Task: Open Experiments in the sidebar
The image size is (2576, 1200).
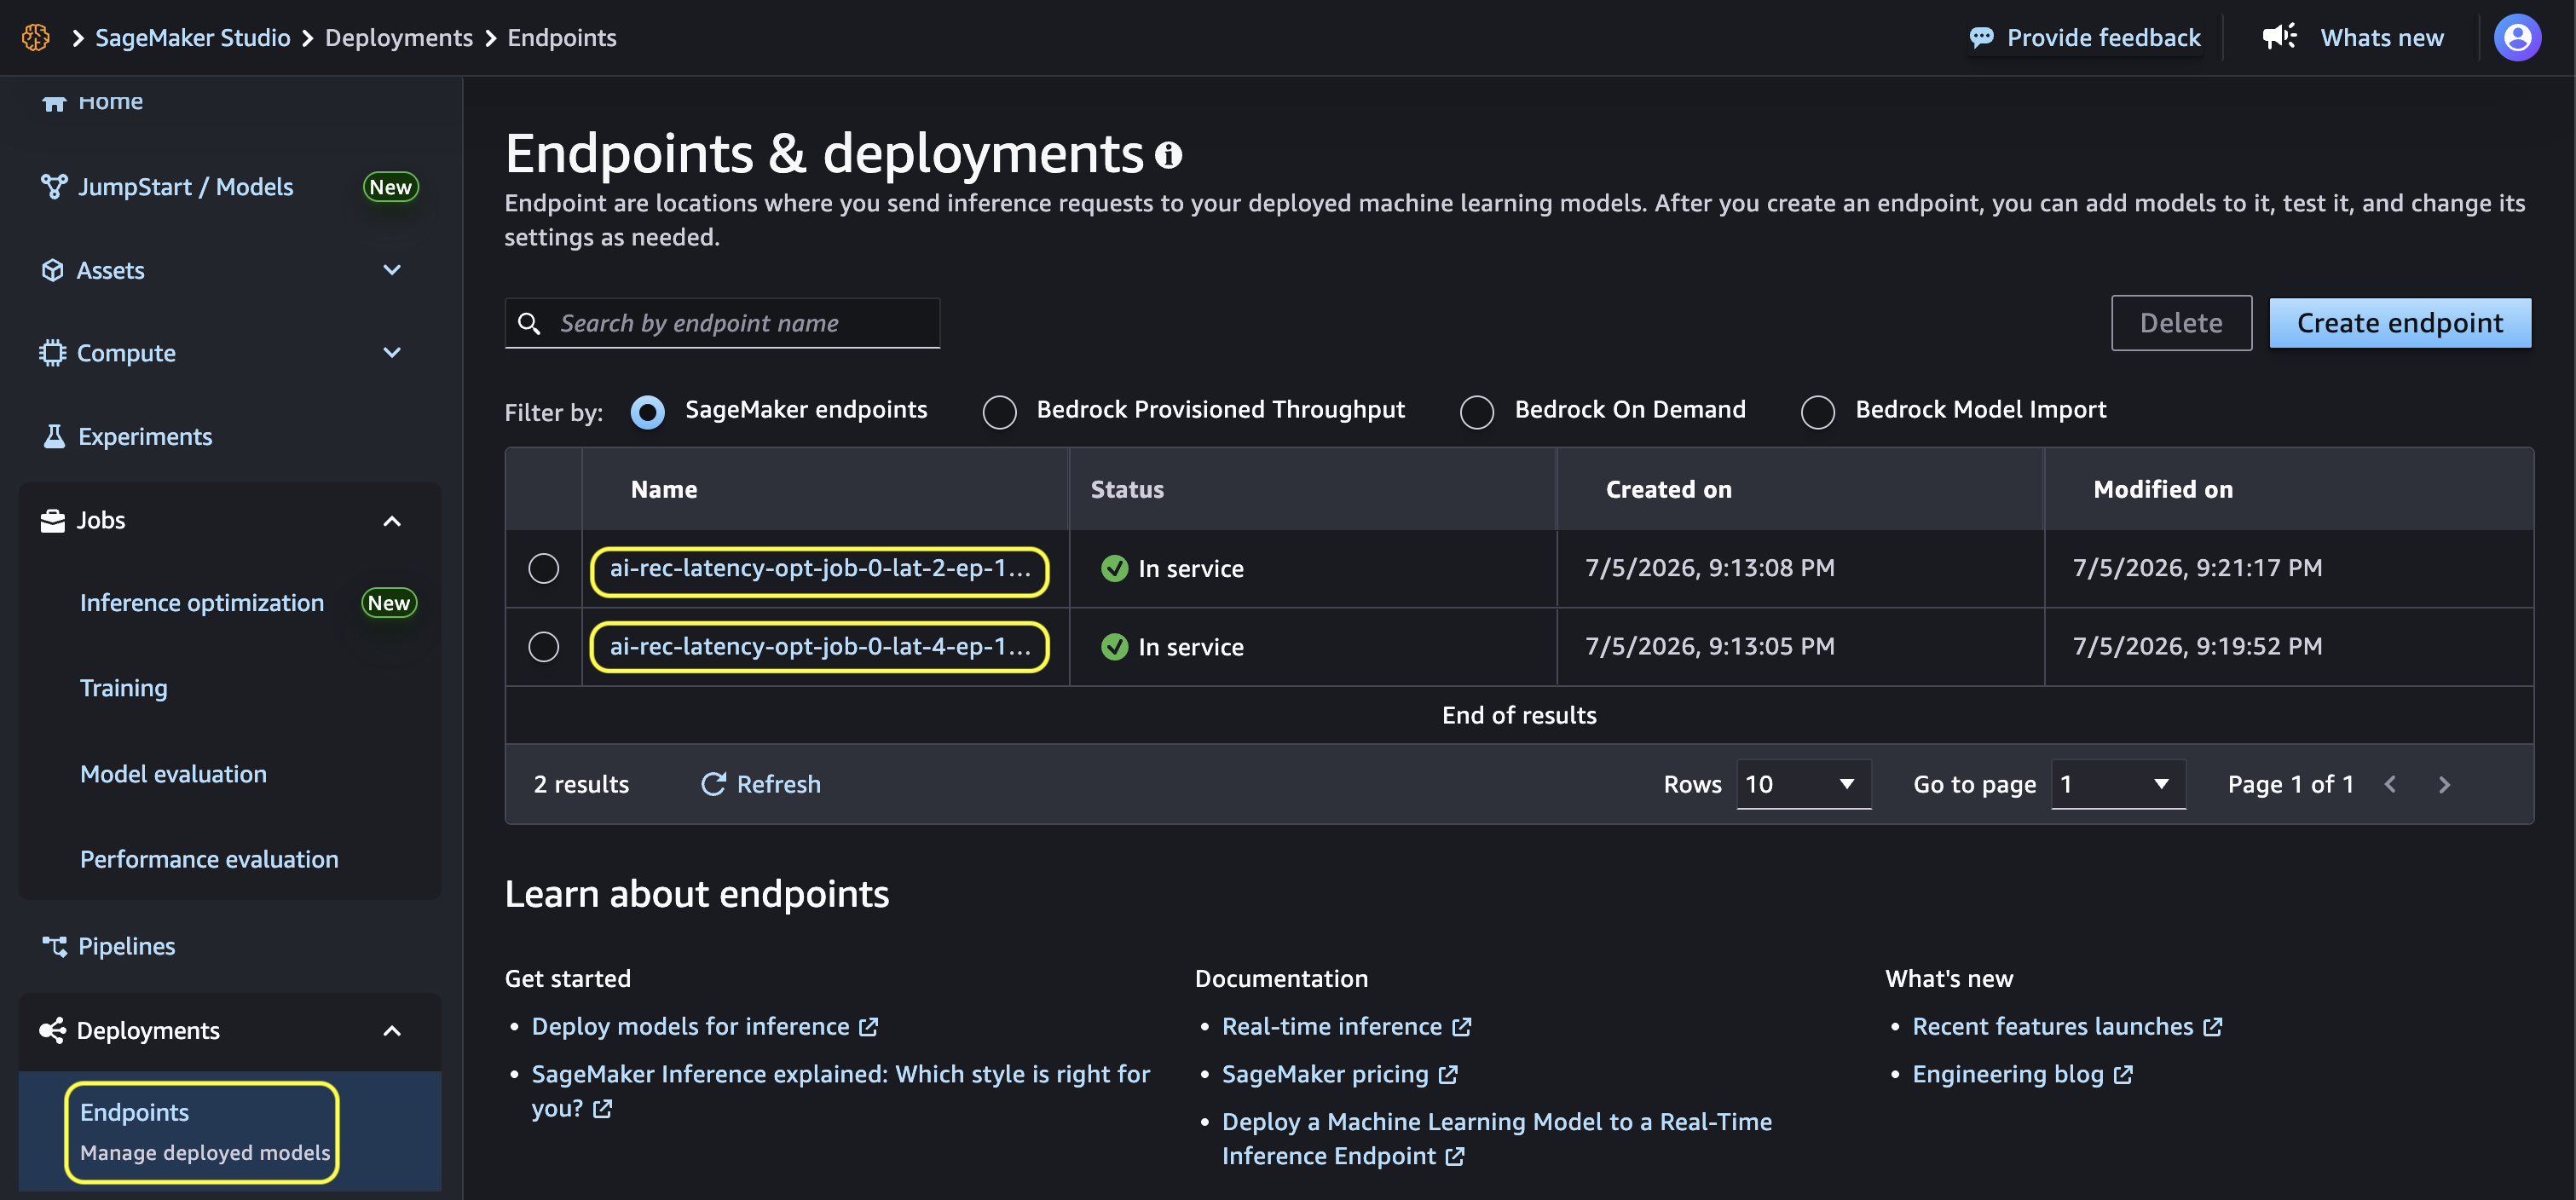Action: [x=145, y=436]
